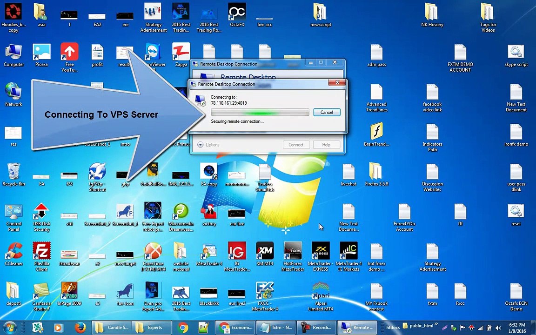Image resolution: width=536 pixels, height=335 pixels.
Task: Launch Firefox from the taskbar
Action: coord(80,328)
